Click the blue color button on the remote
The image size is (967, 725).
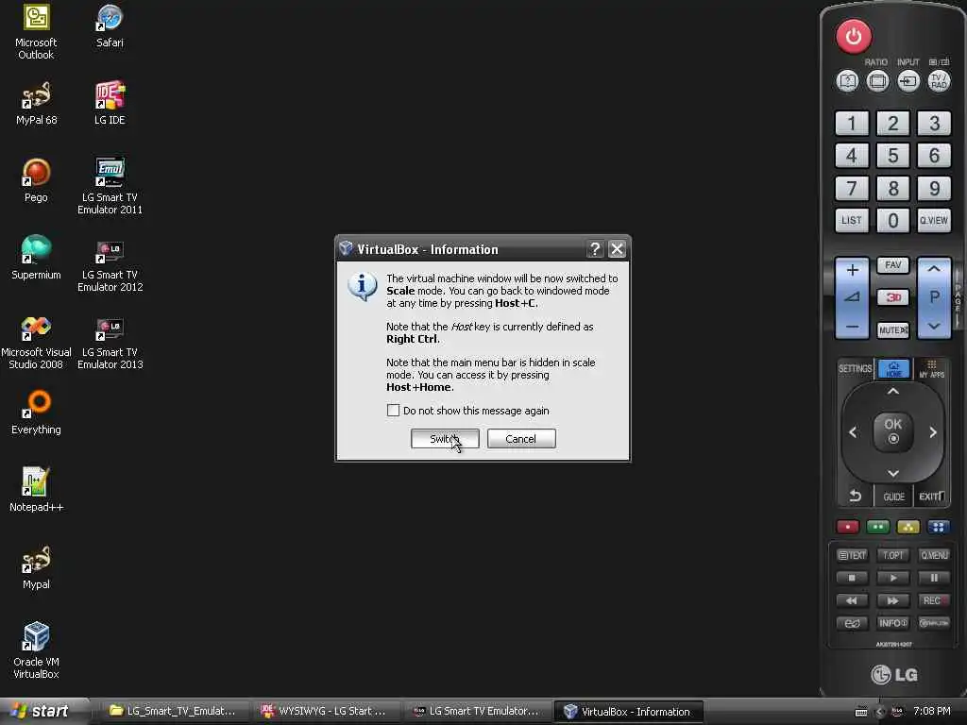point(938,527)
